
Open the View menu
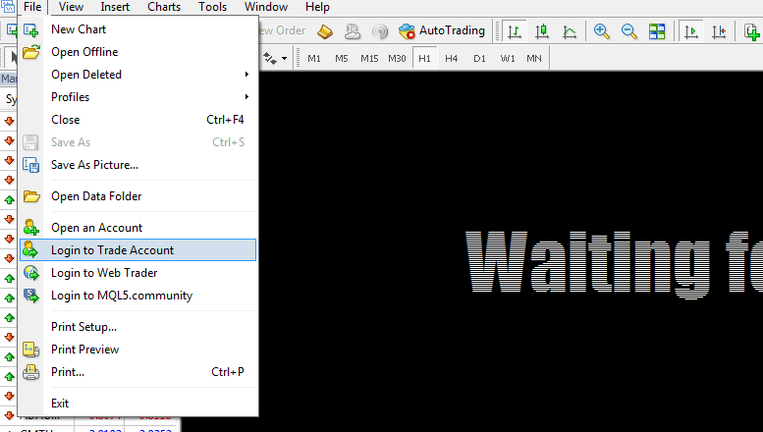[x=71, y=7]
